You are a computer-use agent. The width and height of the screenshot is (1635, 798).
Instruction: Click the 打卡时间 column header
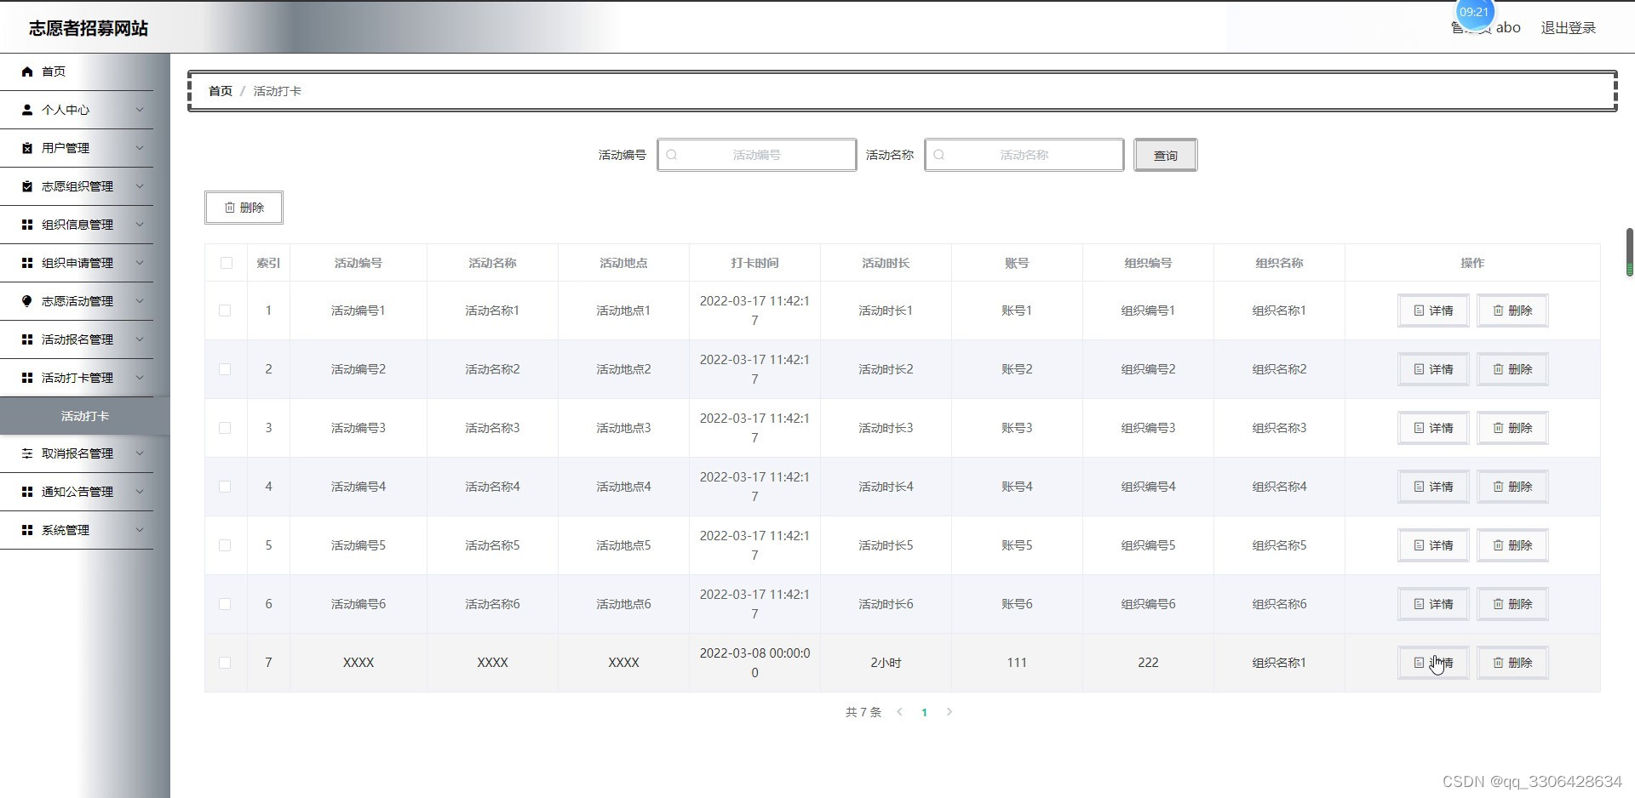(x=754, y=263)
